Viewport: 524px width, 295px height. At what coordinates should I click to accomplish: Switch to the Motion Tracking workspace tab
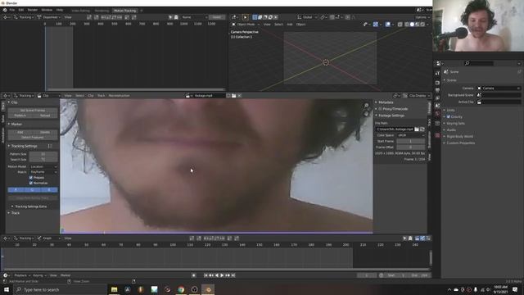coord(124,11)
